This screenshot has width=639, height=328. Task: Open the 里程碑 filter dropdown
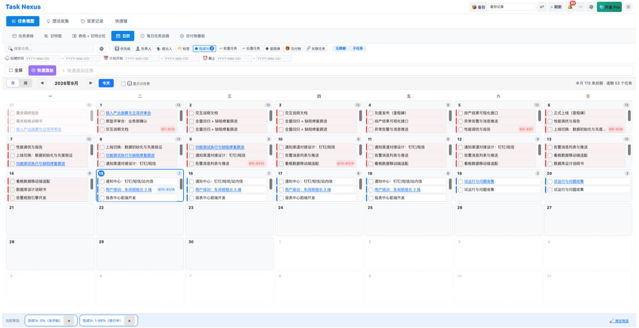pyautogui.click(x=273, y=48)
